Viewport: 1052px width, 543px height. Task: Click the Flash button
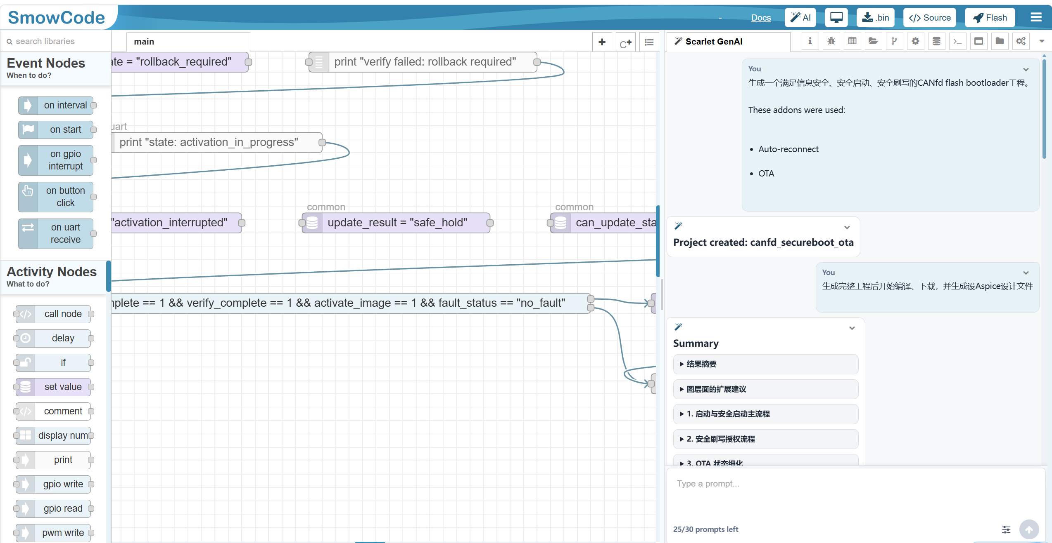pos(990,18)
